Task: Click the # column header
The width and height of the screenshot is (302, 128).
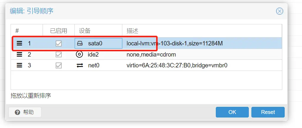Action: pyautogui.click(x=27, y=31)
